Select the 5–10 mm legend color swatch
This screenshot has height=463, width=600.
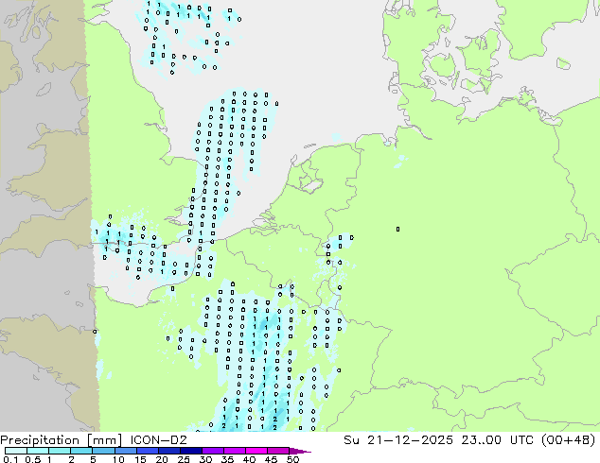pyautogui.click(x=103, y=451)
